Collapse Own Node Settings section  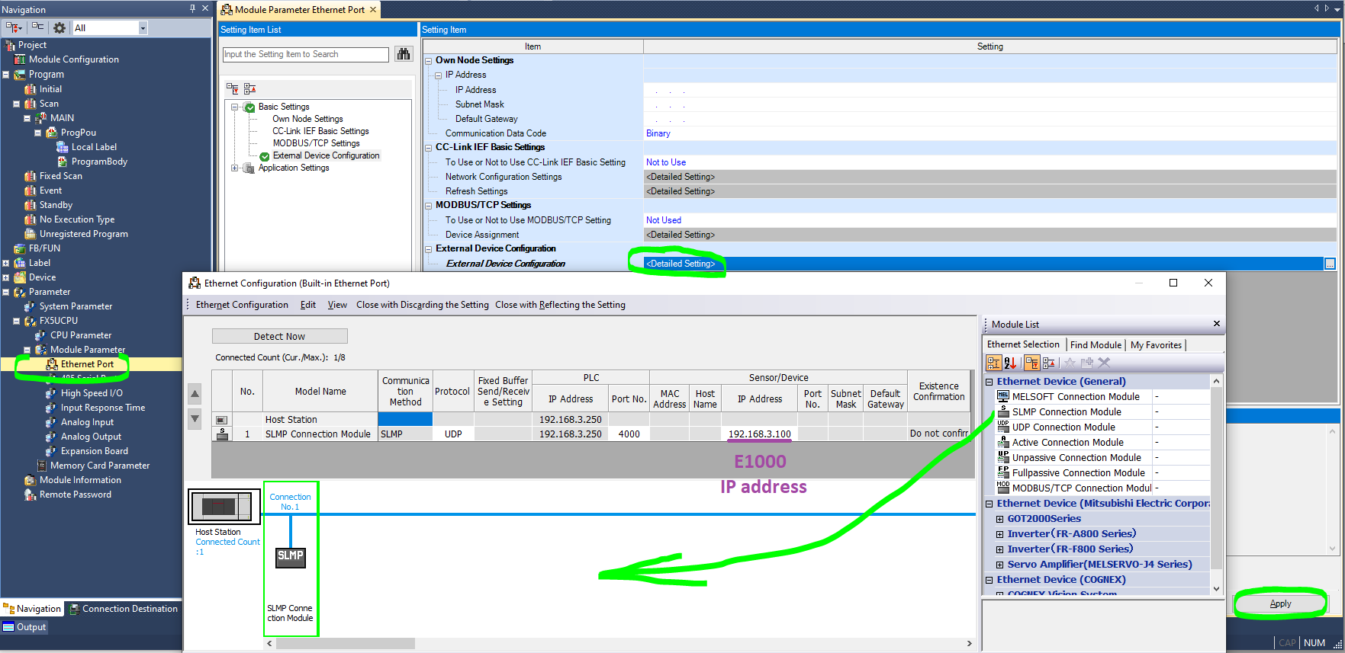click(x=429, y=60)
